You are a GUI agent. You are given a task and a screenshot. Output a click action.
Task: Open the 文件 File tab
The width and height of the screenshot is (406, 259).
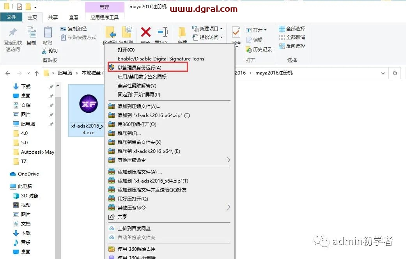click(11, 17)
